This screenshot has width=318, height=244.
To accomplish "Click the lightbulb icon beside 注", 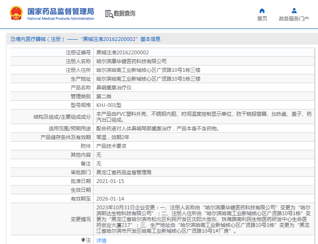I will 83,240.
